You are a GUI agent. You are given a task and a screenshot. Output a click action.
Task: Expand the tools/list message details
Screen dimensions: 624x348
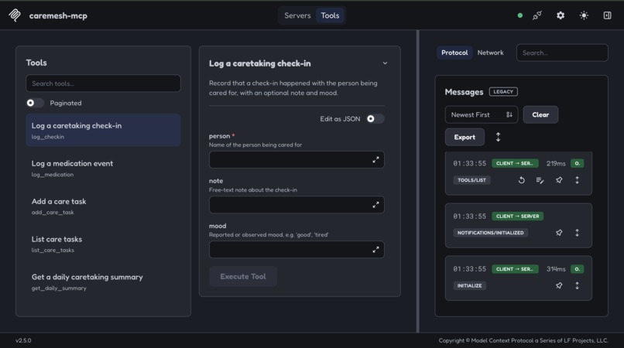(x=577, y=180)
